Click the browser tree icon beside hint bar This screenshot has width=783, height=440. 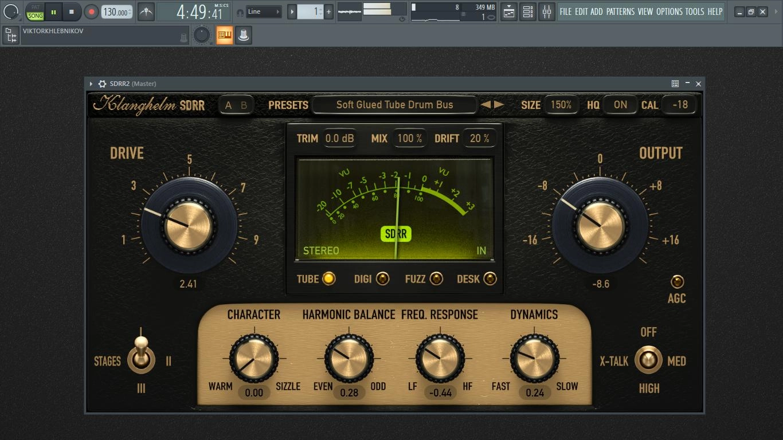10,36
